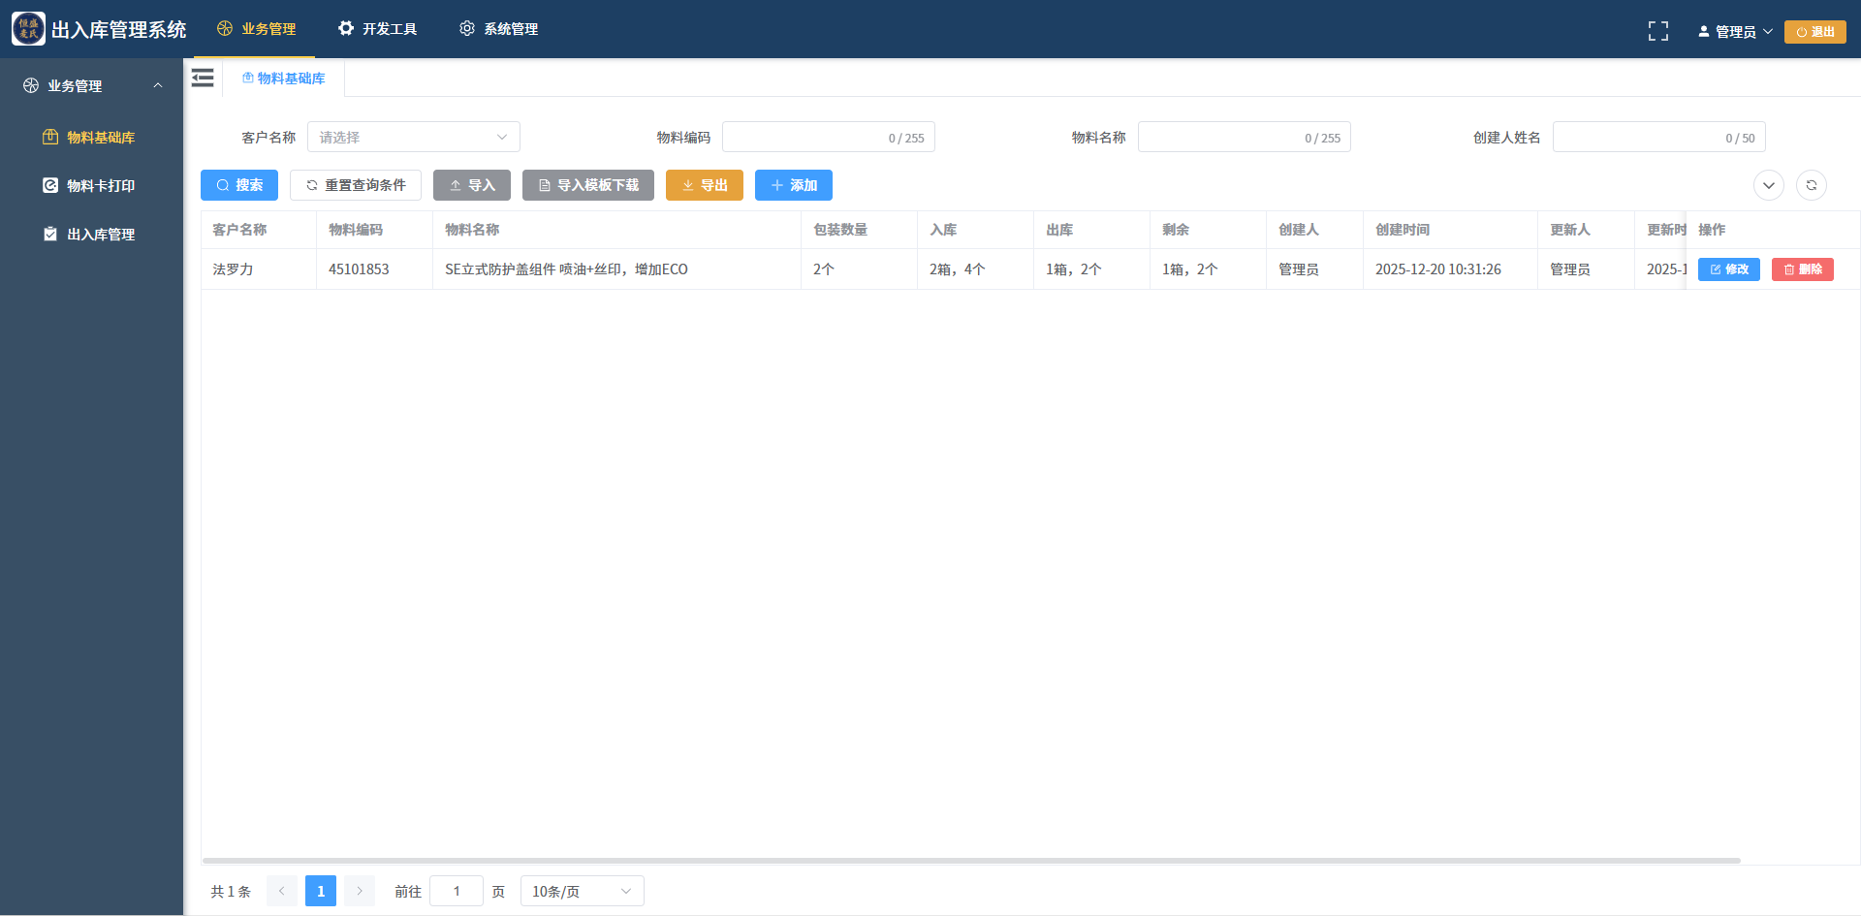Click the printer icon beside 物料卡打印
The image size is (1861, 916).
tap(50, 185)
